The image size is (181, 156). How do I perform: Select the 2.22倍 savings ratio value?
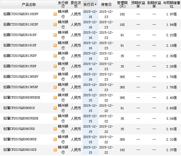pos(171,35)
